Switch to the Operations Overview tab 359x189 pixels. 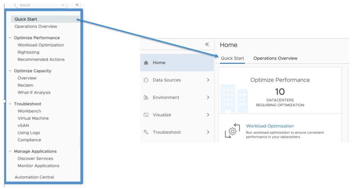[275, 58]
